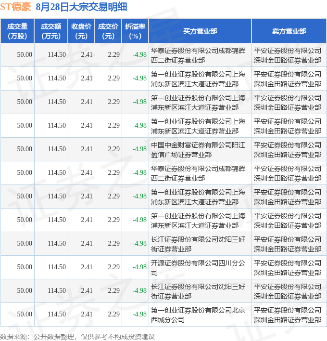327x341 pixels.
Task: Select the 成交价(元) column header
Action: (x=108, y=31)
